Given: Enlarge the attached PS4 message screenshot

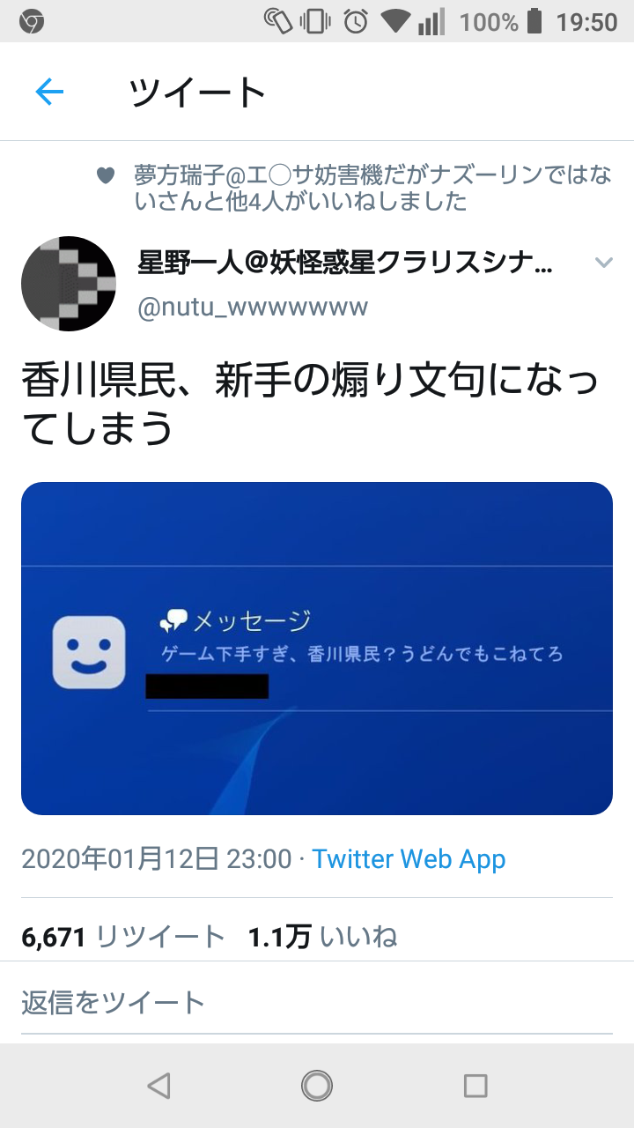Looking at the screenshot, I should click(317, 649).
